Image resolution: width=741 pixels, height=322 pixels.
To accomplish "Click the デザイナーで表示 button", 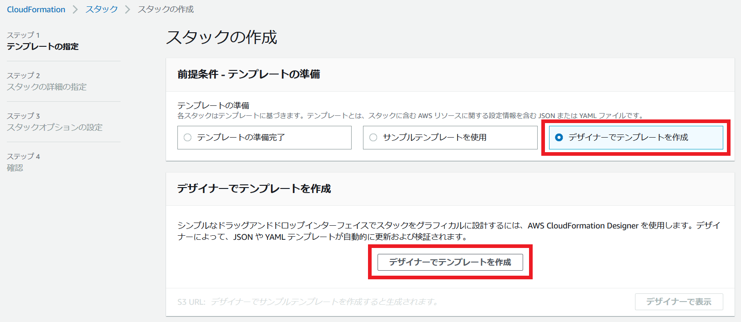I will click(x=679, y=302).
